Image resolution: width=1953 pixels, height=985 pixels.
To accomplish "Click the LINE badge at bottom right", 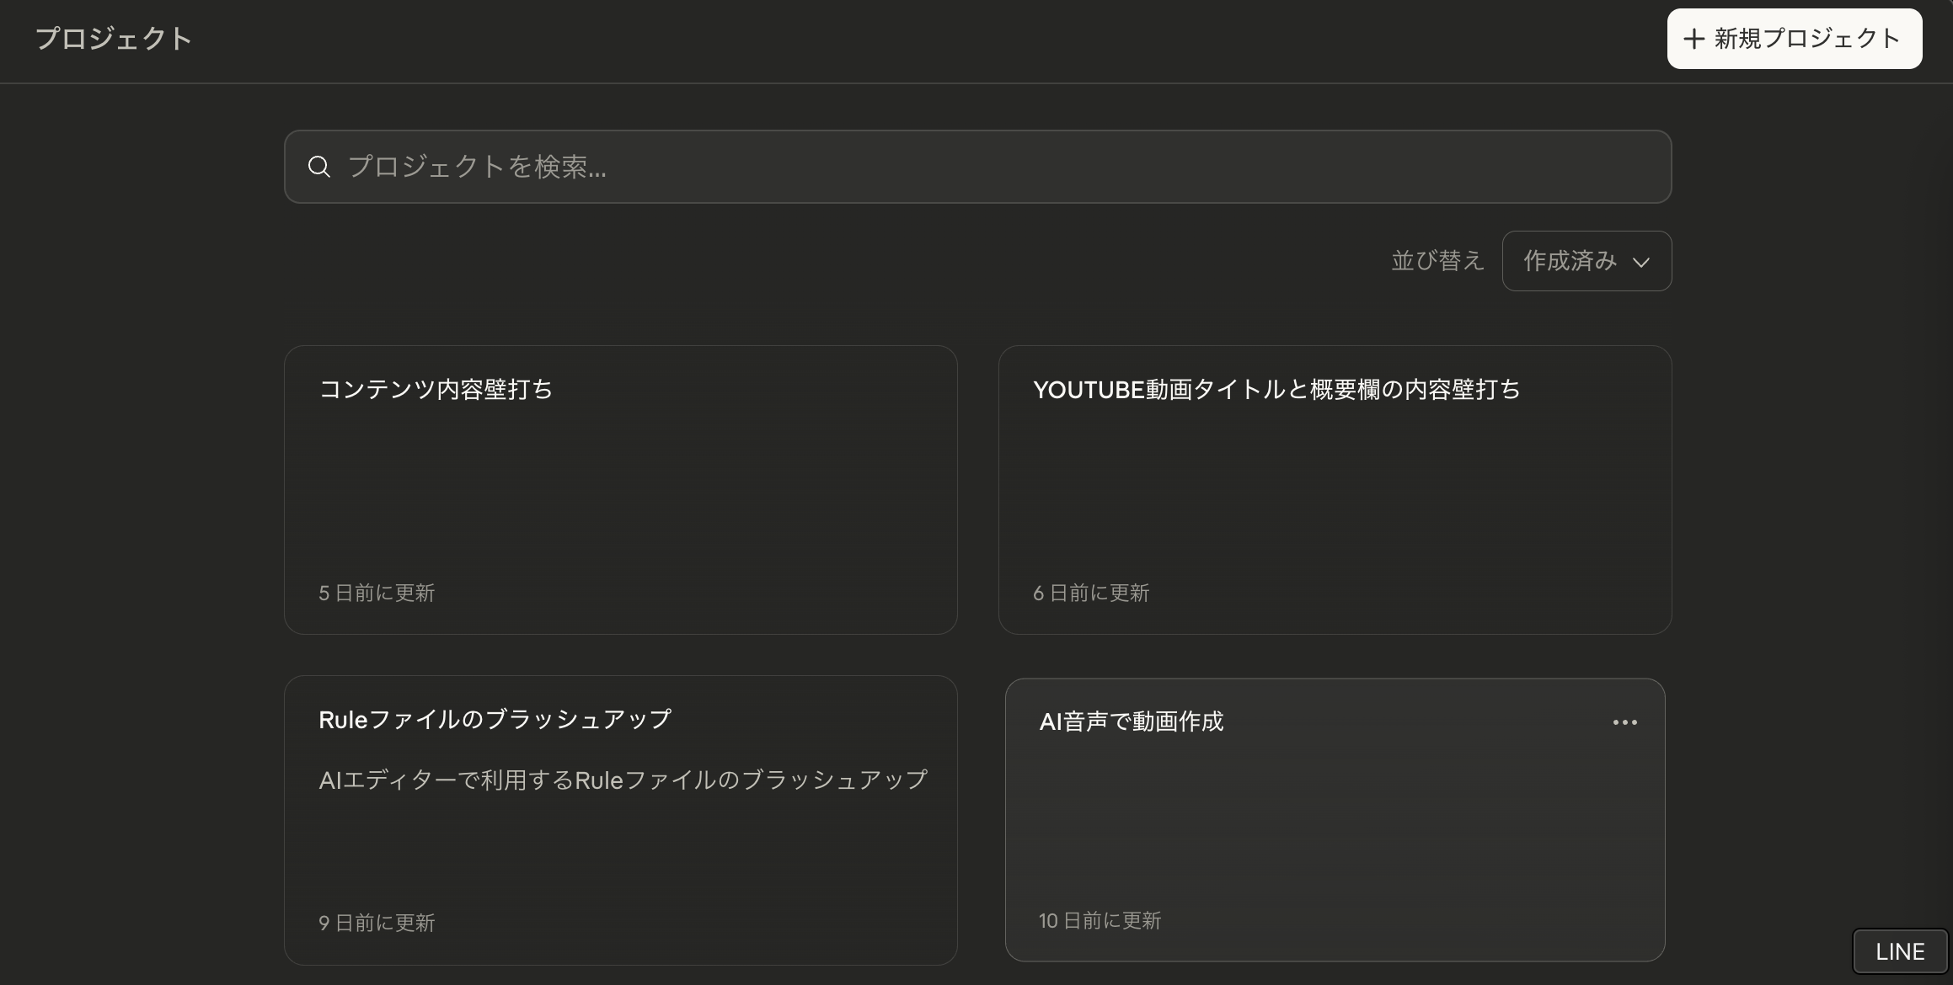I will (1899, 951).
